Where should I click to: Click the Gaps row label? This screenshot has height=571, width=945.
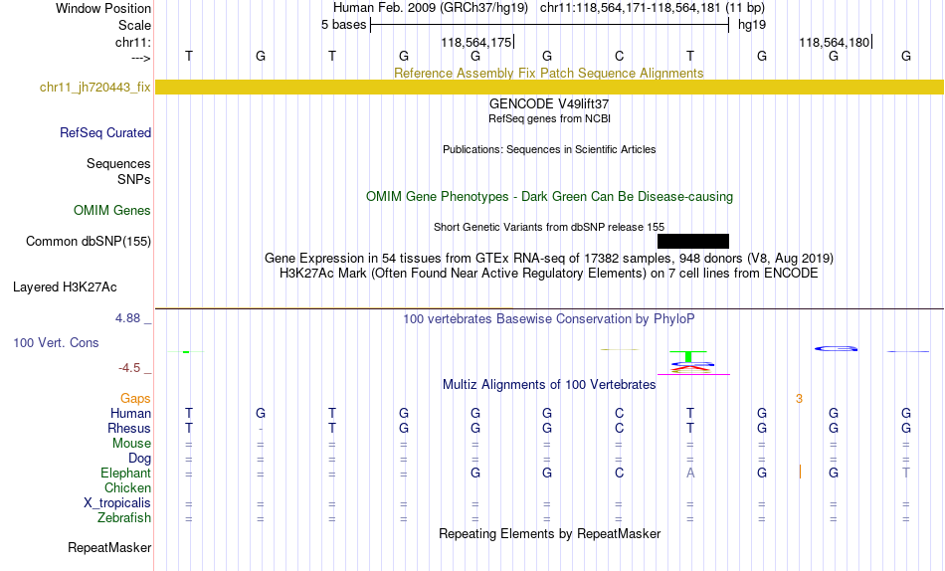click(x=135, y=399)
